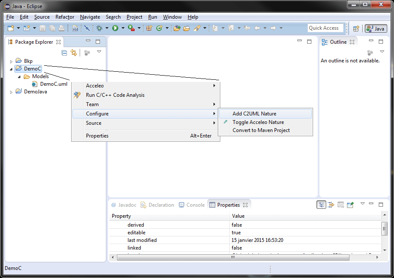Select Add C2UML Nature from the submenu
Viewport: 394px width, 278px height.
pos(254,113)
